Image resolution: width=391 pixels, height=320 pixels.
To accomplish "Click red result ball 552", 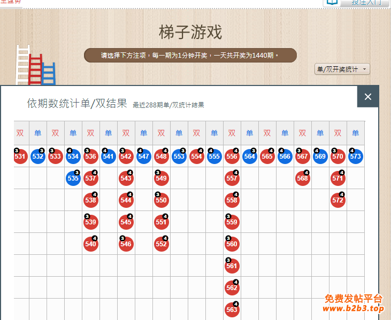I will 161,244.
